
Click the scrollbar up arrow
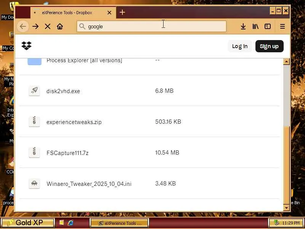tap(286, 61)
